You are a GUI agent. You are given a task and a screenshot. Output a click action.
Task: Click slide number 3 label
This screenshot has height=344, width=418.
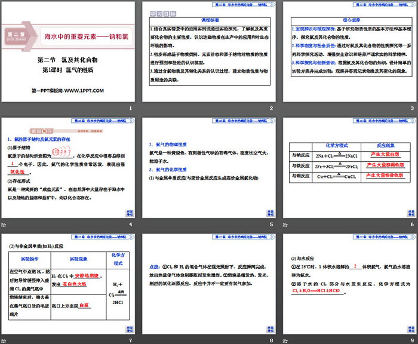[x=412, y=108]
